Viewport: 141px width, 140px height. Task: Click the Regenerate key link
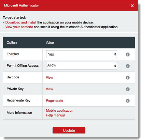coord(55,101)
